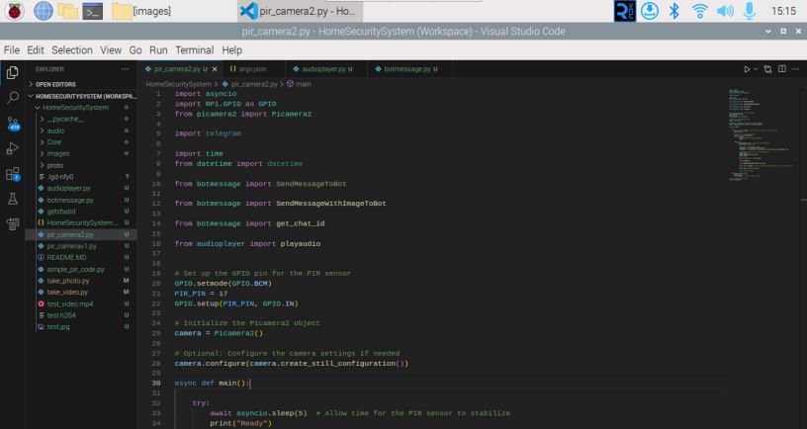Open the RealVNC tray icon

[625, 11]
